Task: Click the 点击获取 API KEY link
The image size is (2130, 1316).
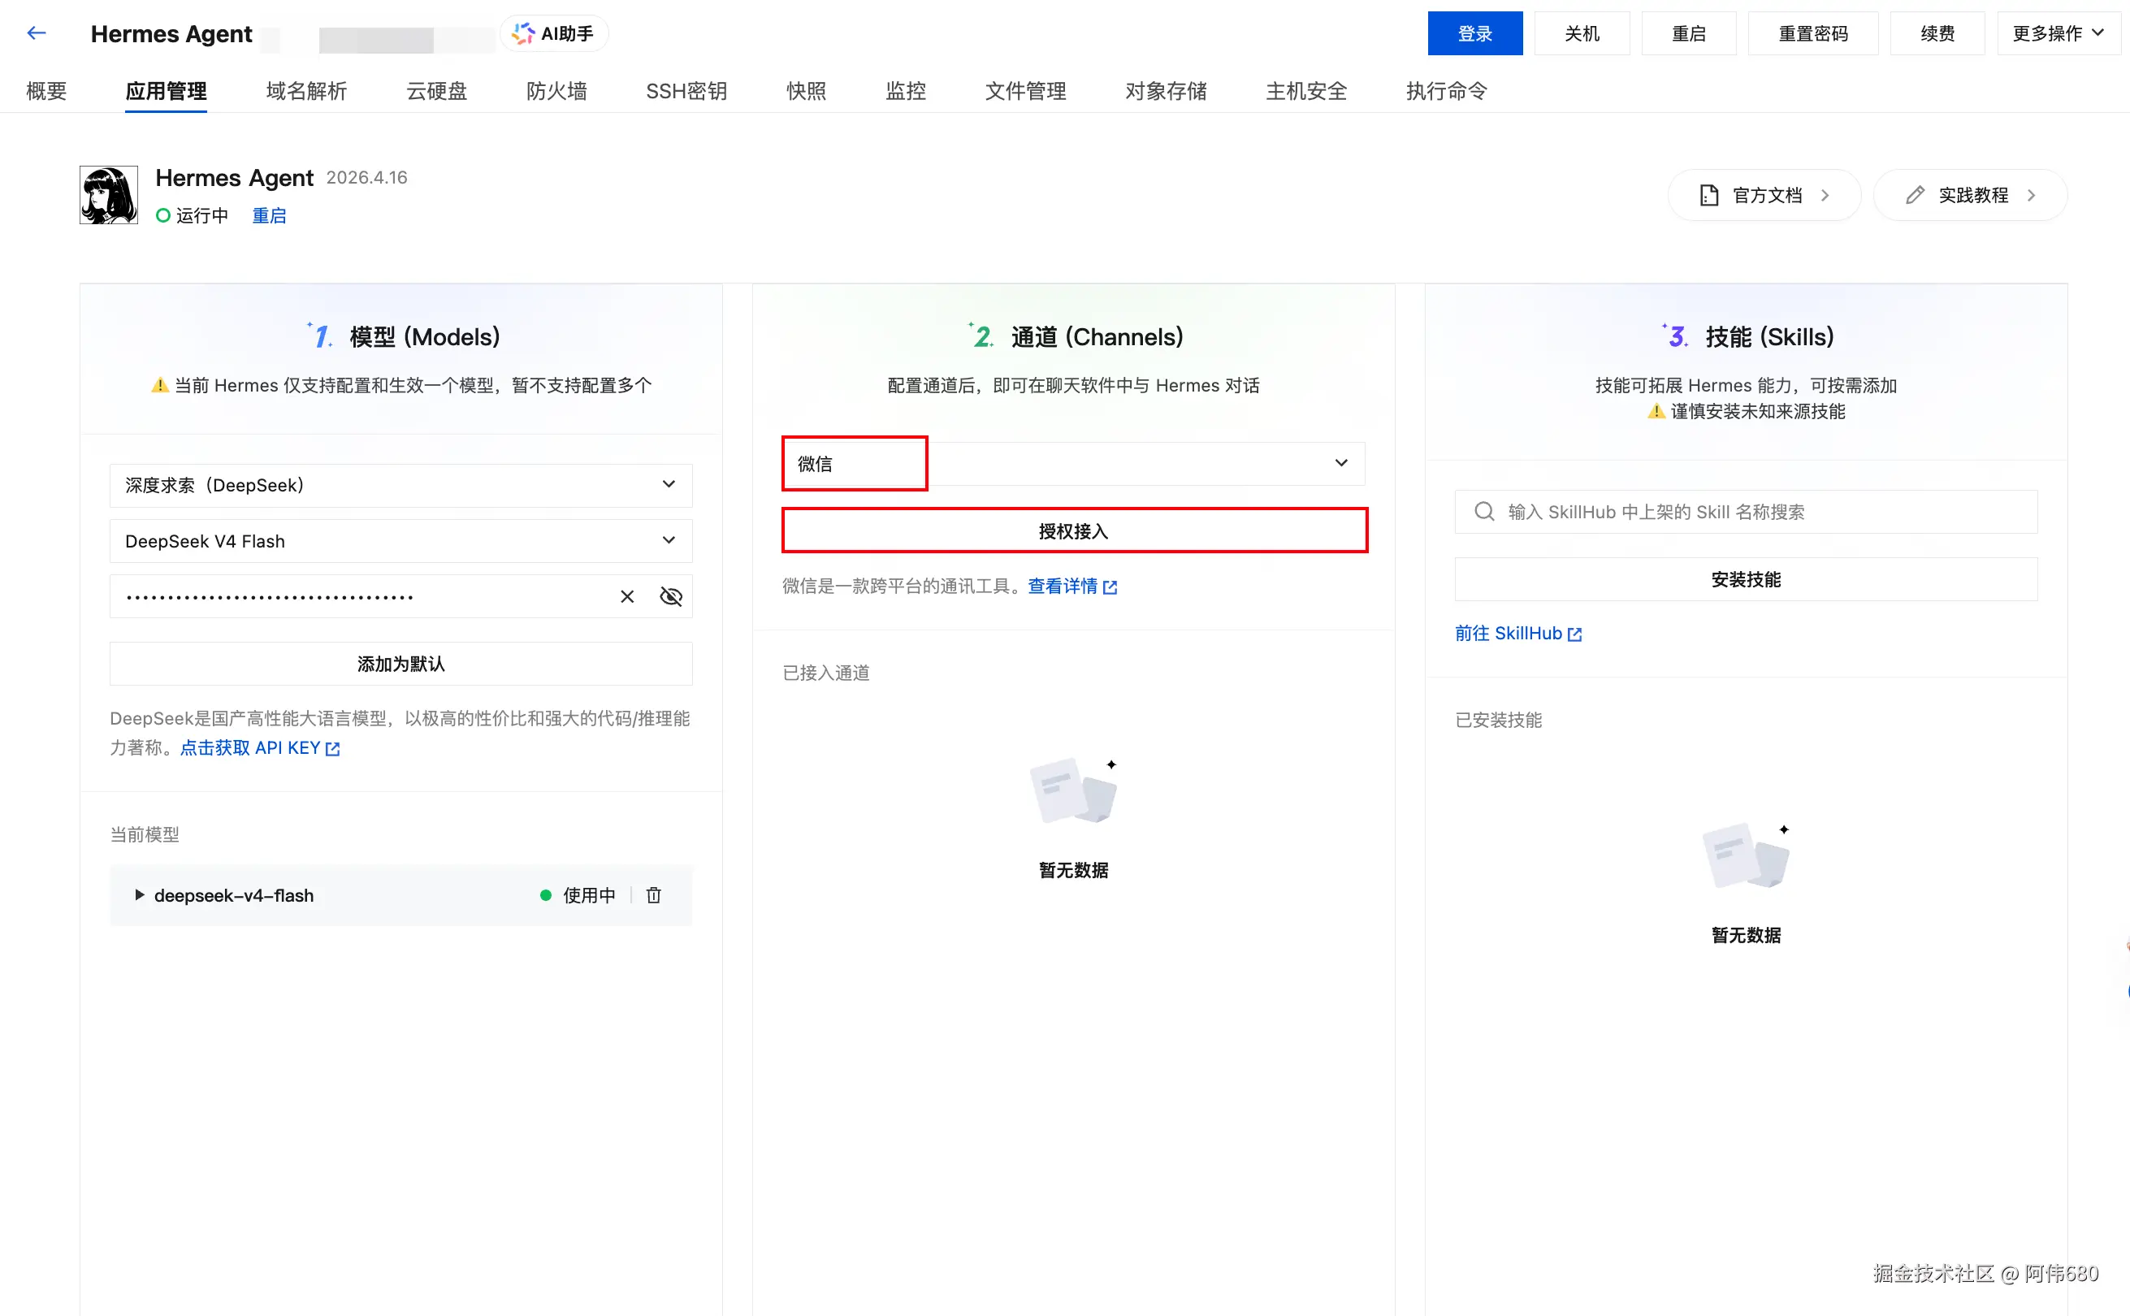Action: (259, 747)
